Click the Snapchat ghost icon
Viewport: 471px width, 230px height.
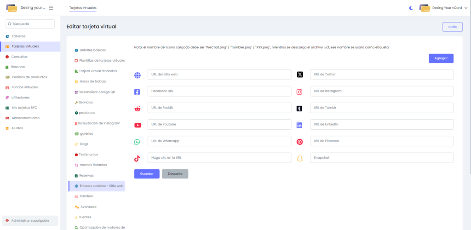point(299,158)
